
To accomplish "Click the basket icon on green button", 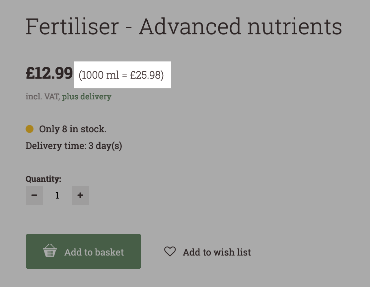I will [50, 251].
